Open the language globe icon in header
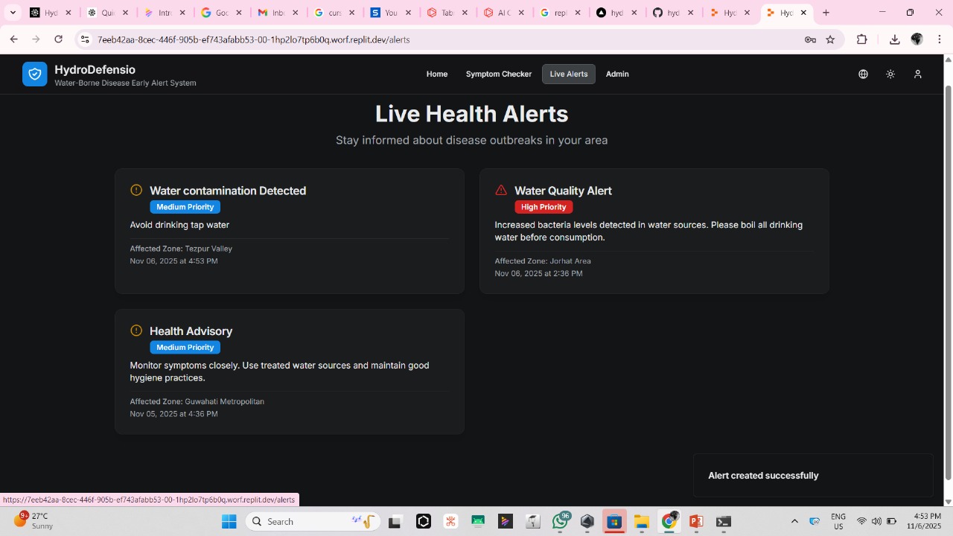The width and height of the screenshot is (953, 536). pos(863,74)
